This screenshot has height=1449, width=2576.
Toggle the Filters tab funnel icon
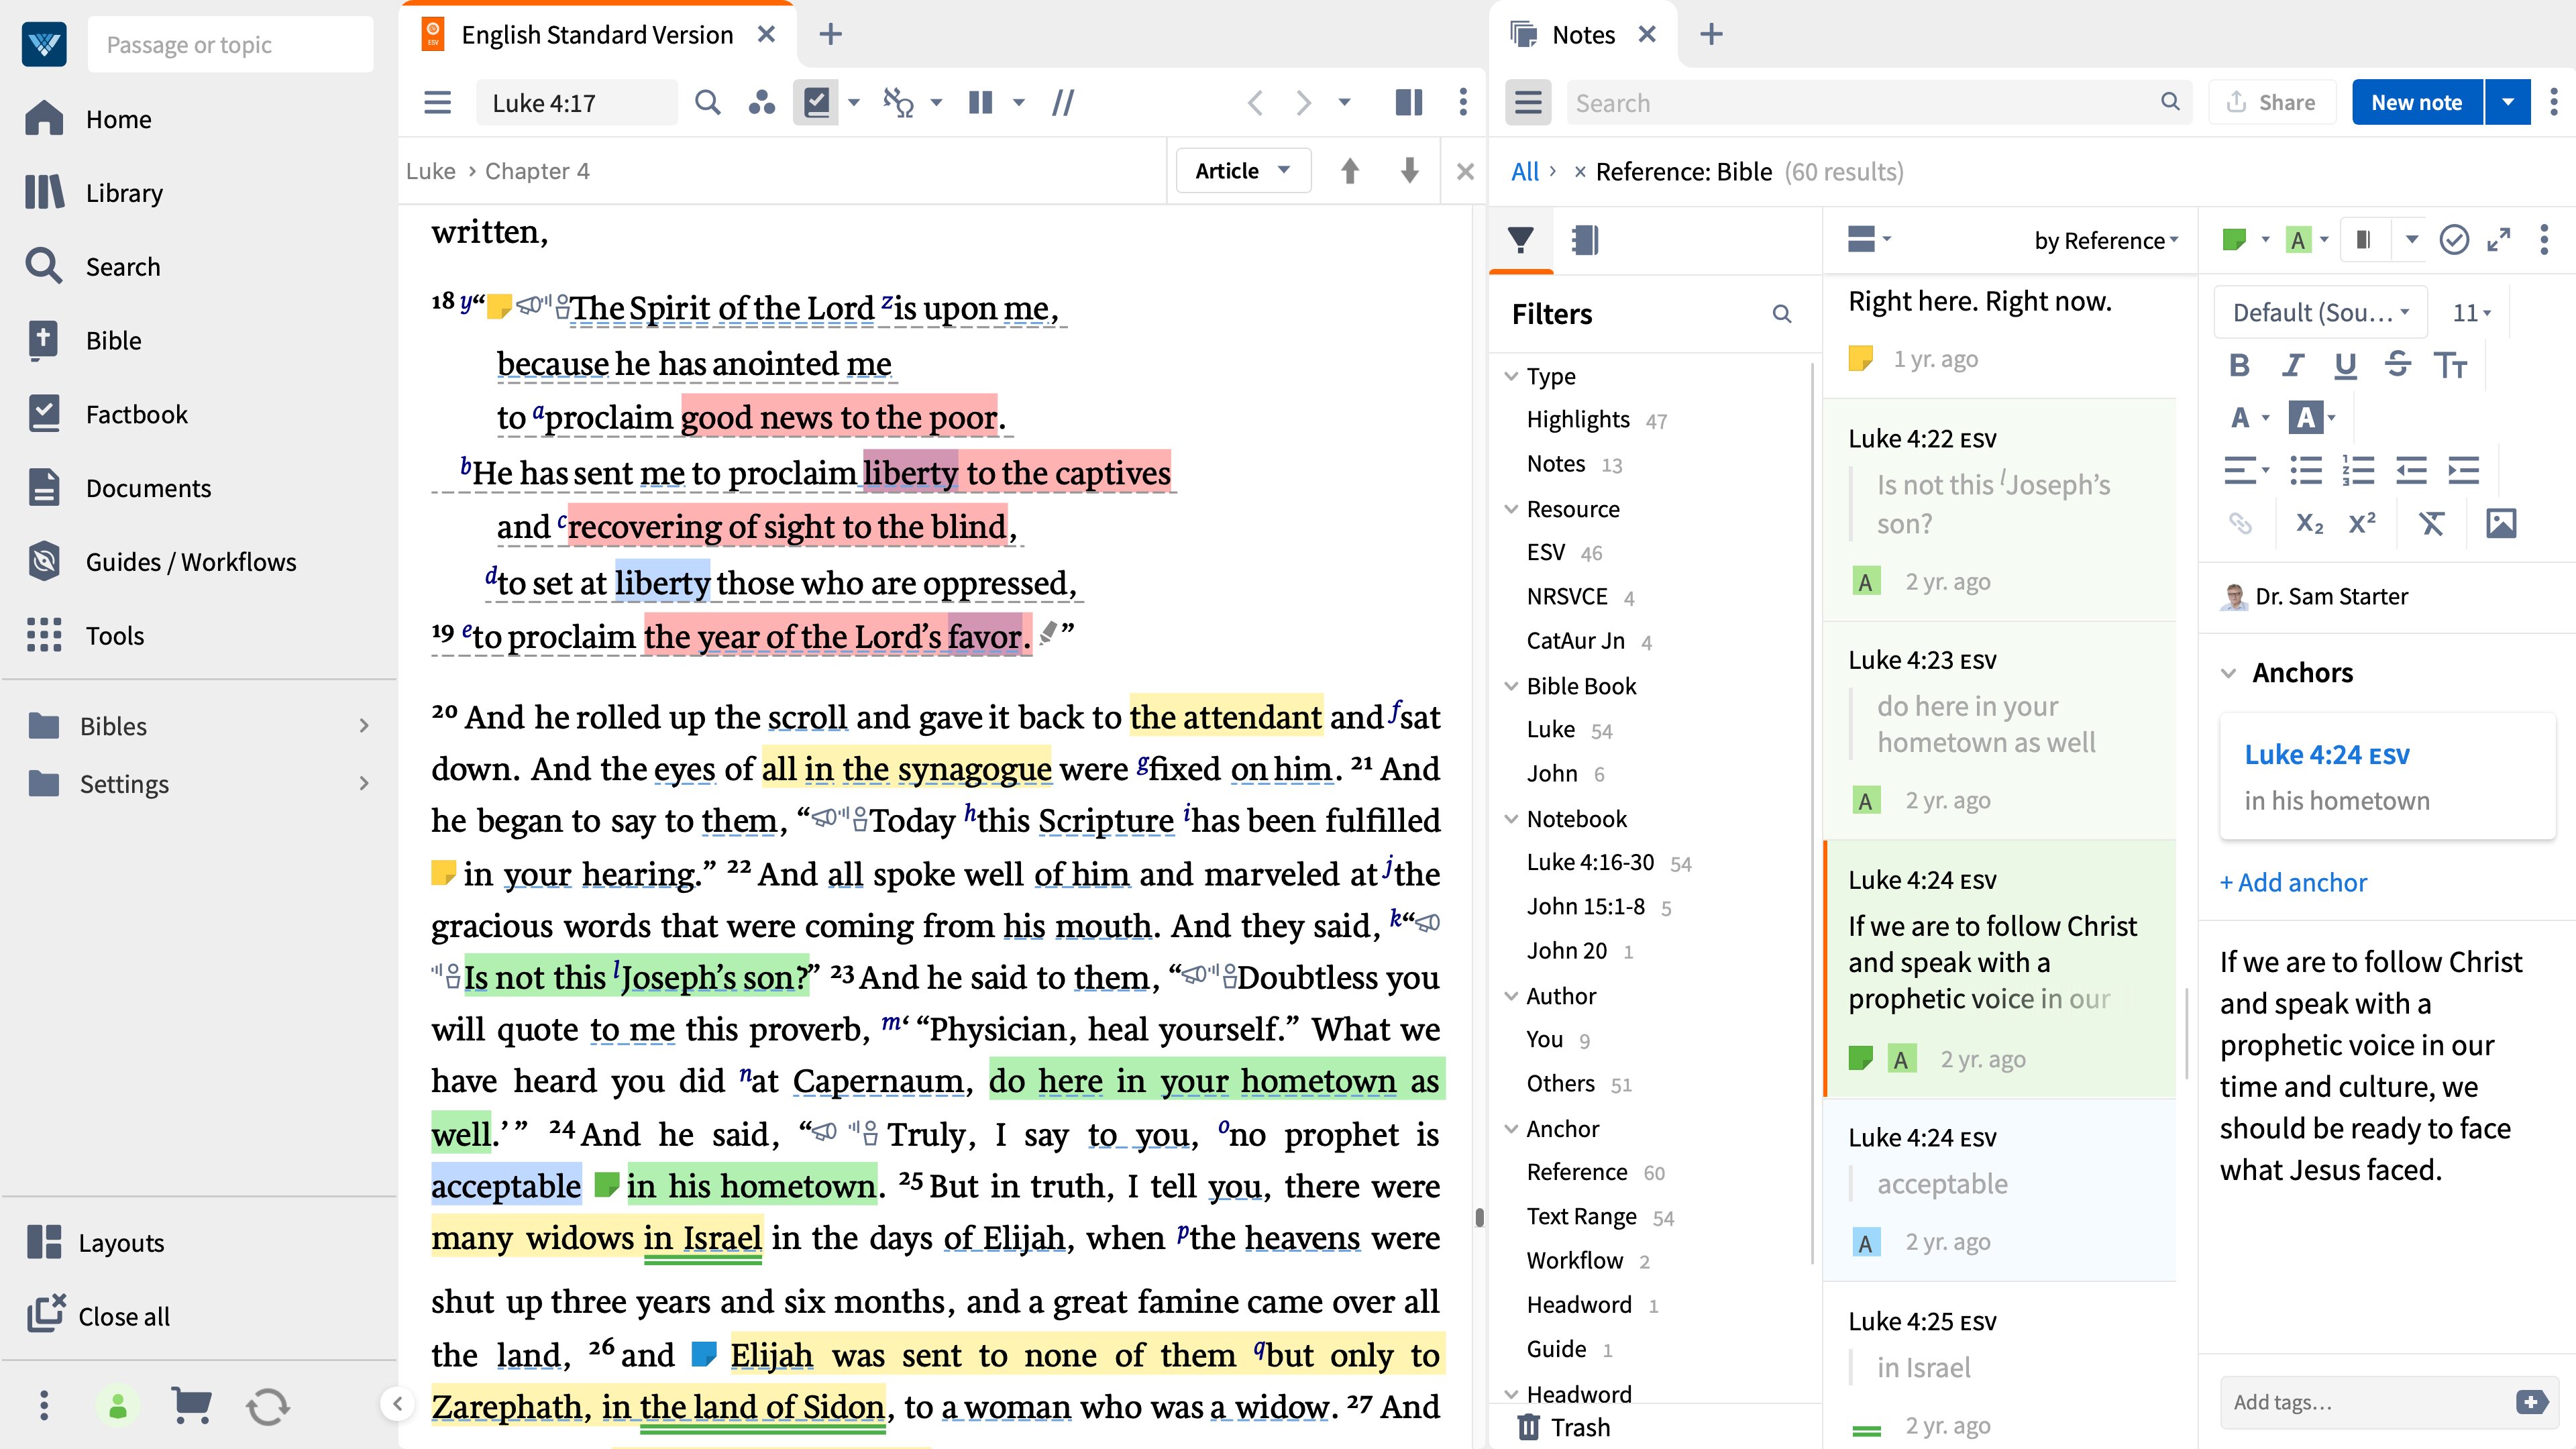point(1520,240)
